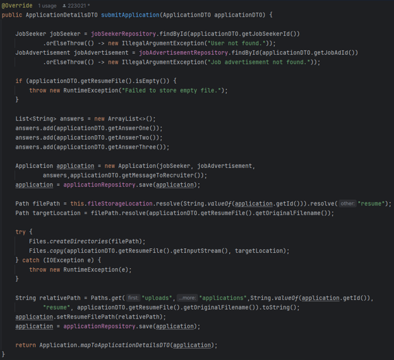
Task: Click the createDirectories method call
Action: click(82, 241)
